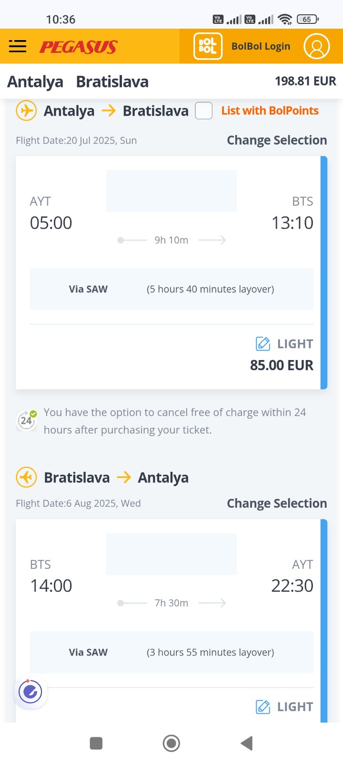The height and width of the screenshot is (764, 343).
Task: Tap the outbound flight plane icon
Action: coord(26,111)
